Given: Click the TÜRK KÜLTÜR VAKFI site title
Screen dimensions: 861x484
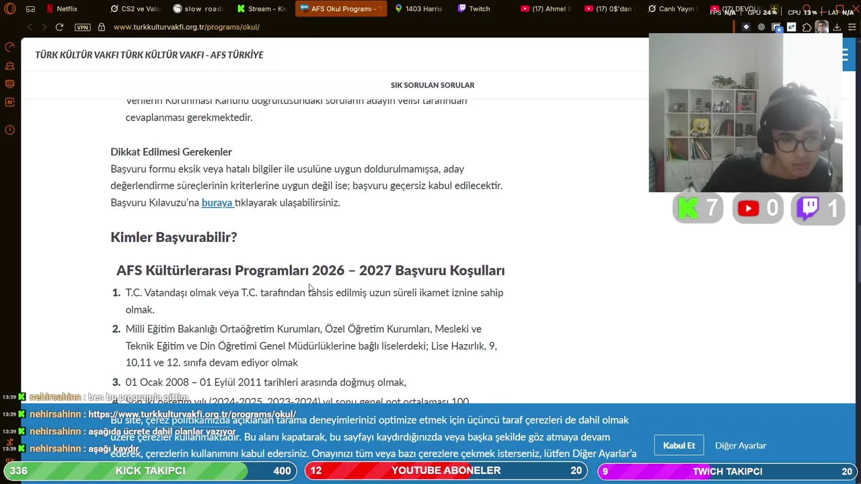Looking at the screenshot, I should pyautogui.click(x=149, y=55).
